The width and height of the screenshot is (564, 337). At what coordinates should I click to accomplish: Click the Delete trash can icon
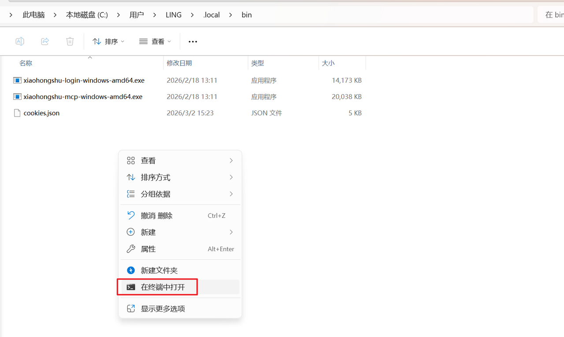click(x=70, y=41)
